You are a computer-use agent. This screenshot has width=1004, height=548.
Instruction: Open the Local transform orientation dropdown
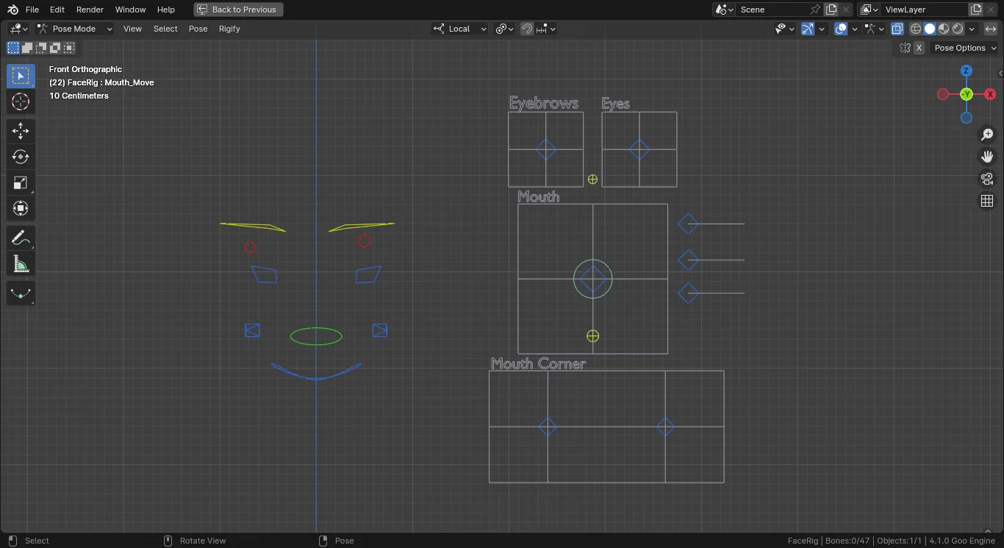click(460, 29)
